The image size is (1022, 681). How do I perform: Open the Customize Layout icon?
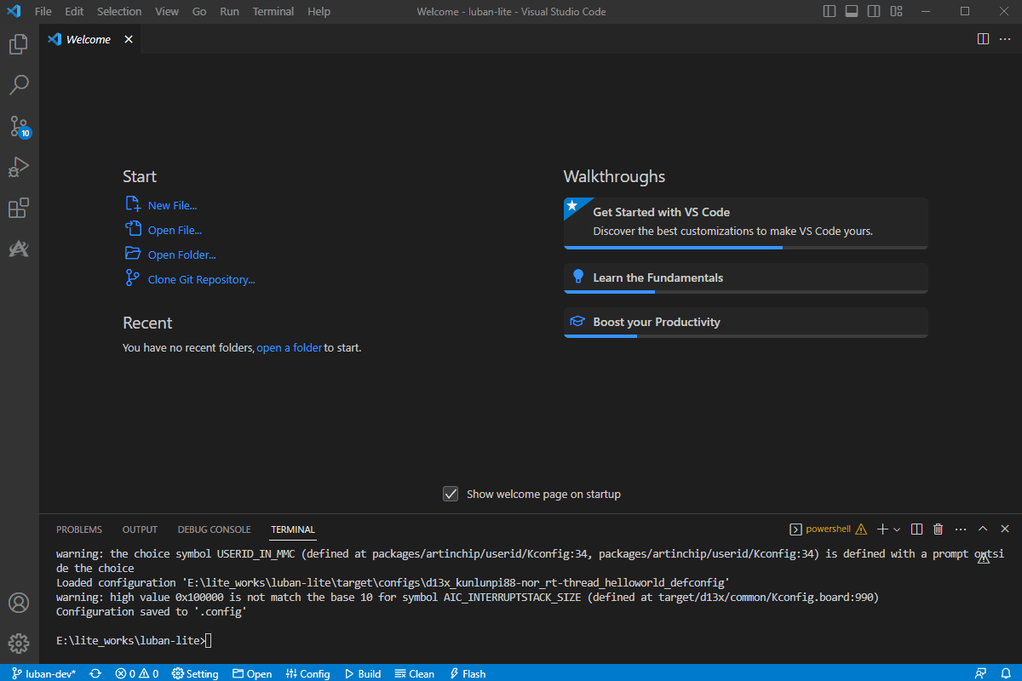pyautogui.click(x=896, y=11)
